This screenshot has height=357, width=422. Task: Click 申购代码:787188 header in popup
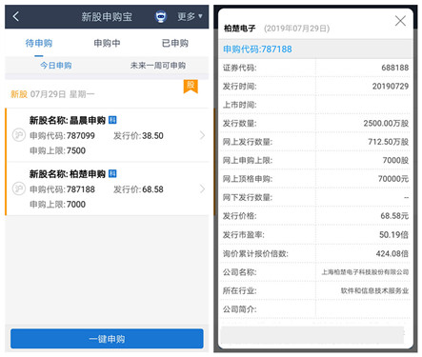tap(257, 50)
